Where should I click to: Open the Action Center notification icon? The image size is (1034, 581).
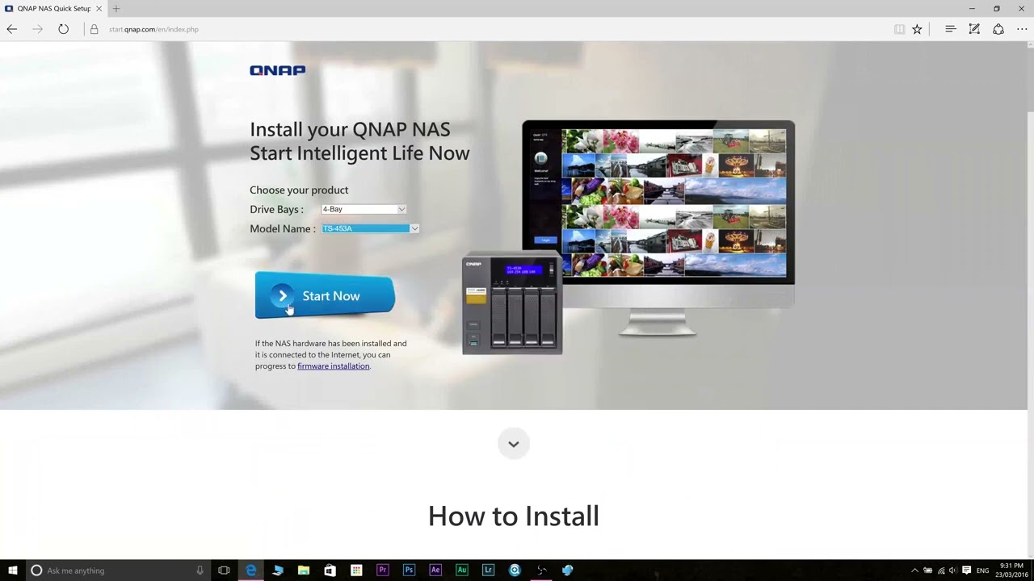tap(967, 571)
